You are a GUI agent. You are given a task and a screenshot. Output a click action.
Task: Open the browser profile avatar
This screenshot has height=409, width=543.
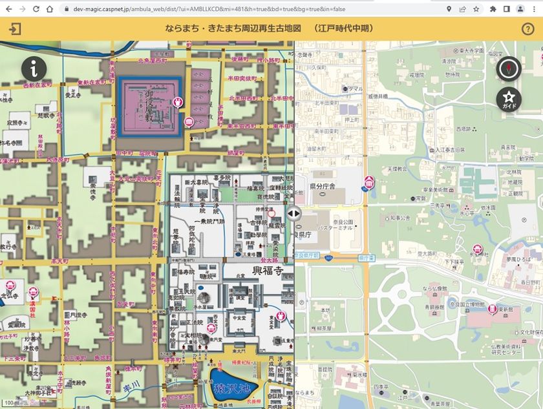(520, 9)
